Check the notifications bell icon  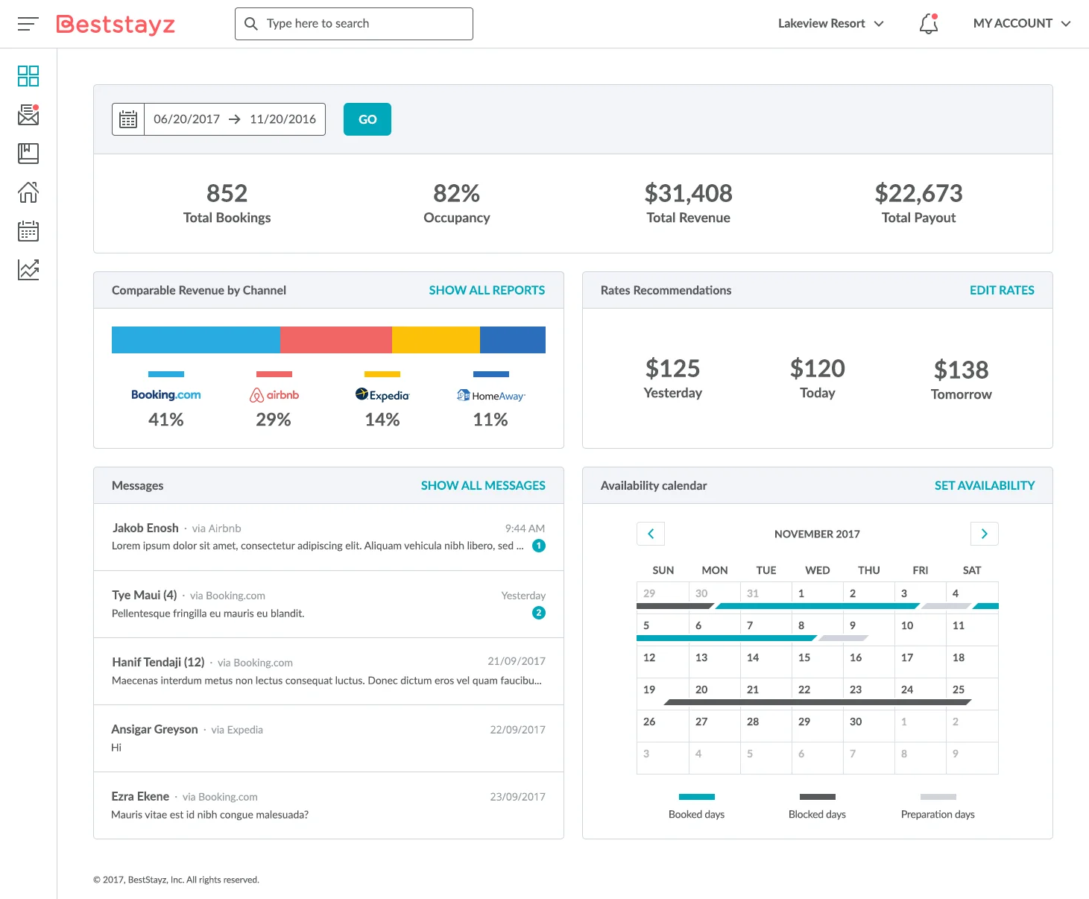(x=928, y=24)
